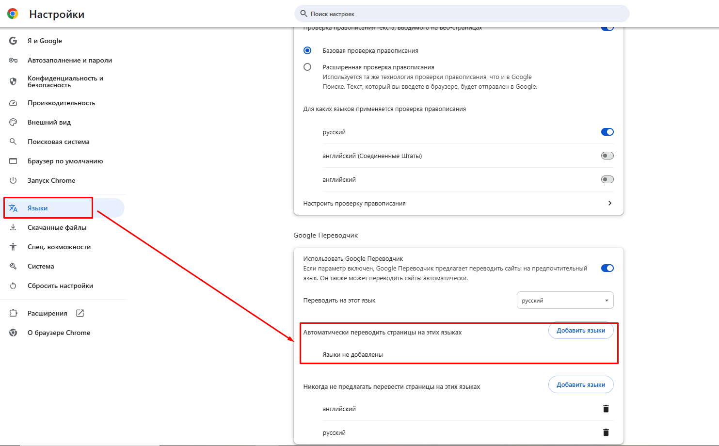Select Расширенная проверка правописания radio button
Screen dimensions: 719x446
pos(307,67)
